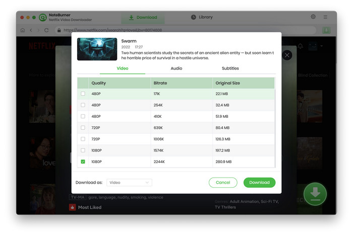Viewport: 353px width, 236px height.
Task: Click the Most Liked label
Action: point(90,207)
